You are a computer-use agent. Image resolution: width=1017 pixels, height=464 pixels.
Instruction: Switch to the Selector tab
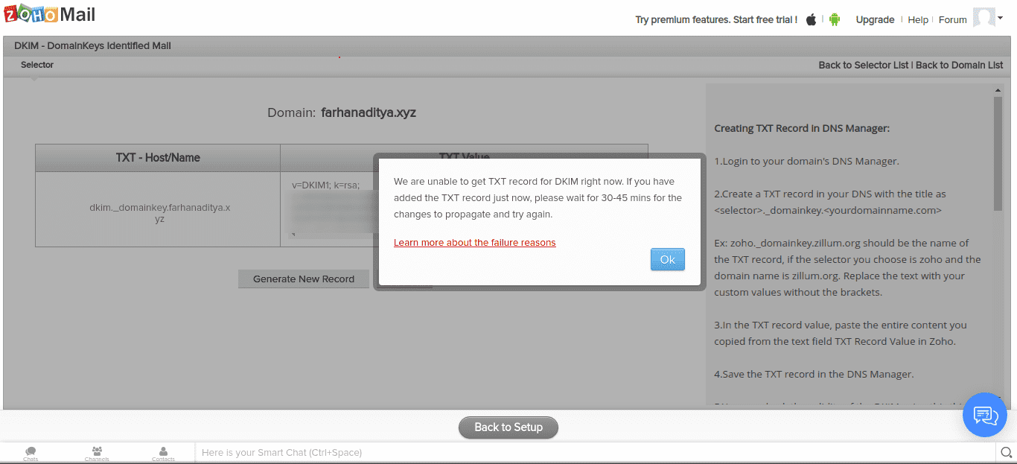(x=36, y=65)
